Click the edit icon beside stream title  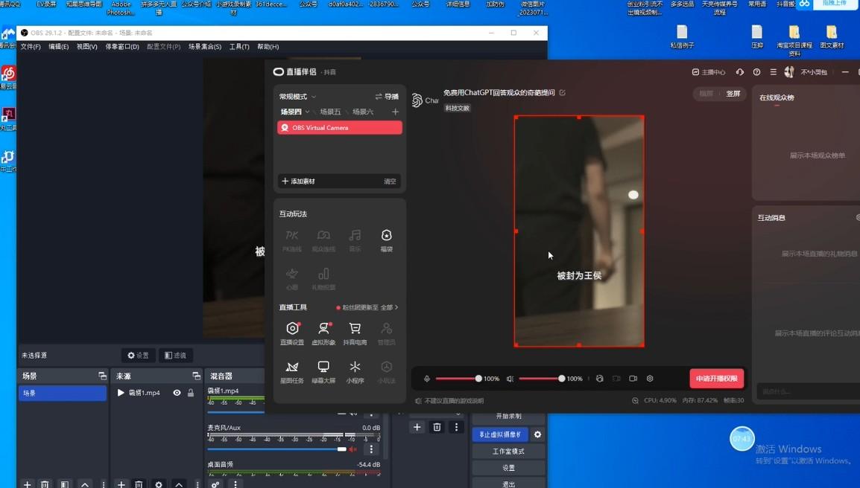563,93
